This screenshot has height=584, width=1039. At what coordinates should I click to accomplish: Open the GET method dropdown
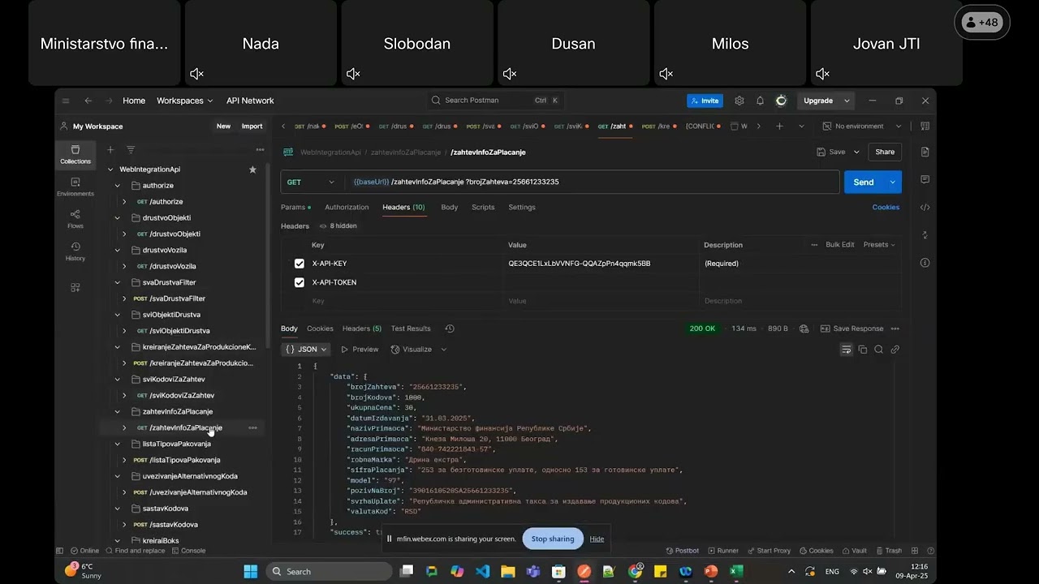pos(311,182)
